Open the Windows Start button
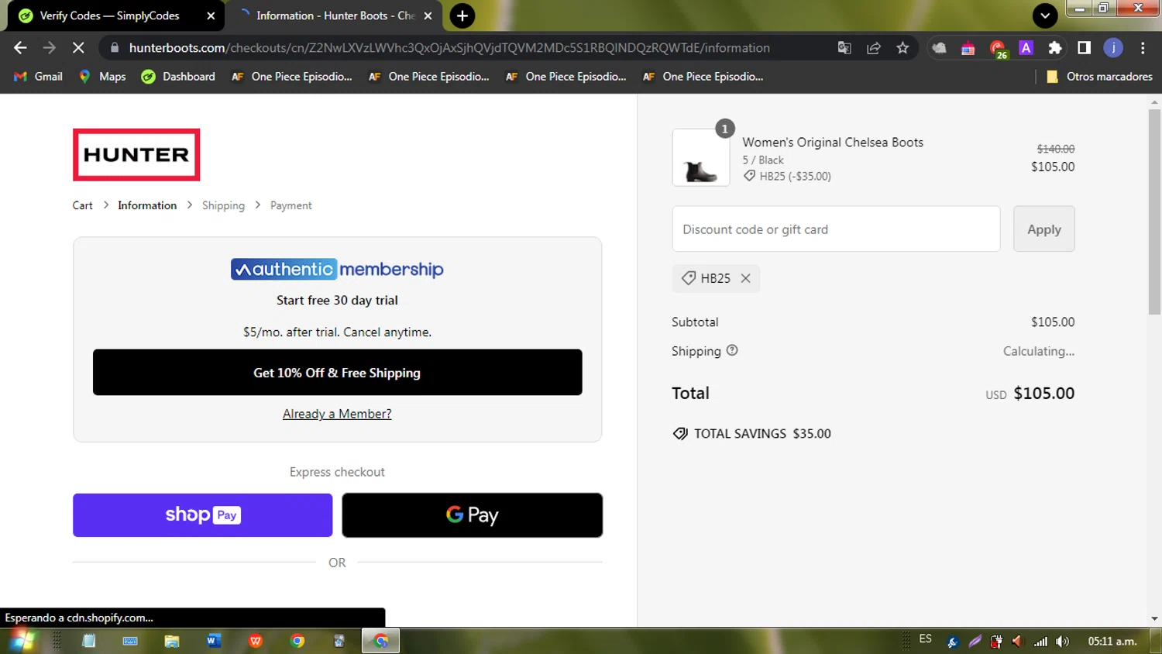The width and height of the screenshot is (1162, 654). pos(21,641)
